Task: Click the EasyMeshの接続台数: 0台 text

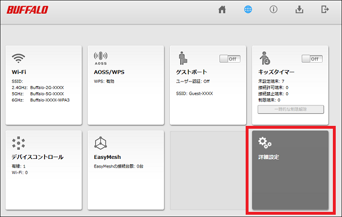Action: coord(119,166)
